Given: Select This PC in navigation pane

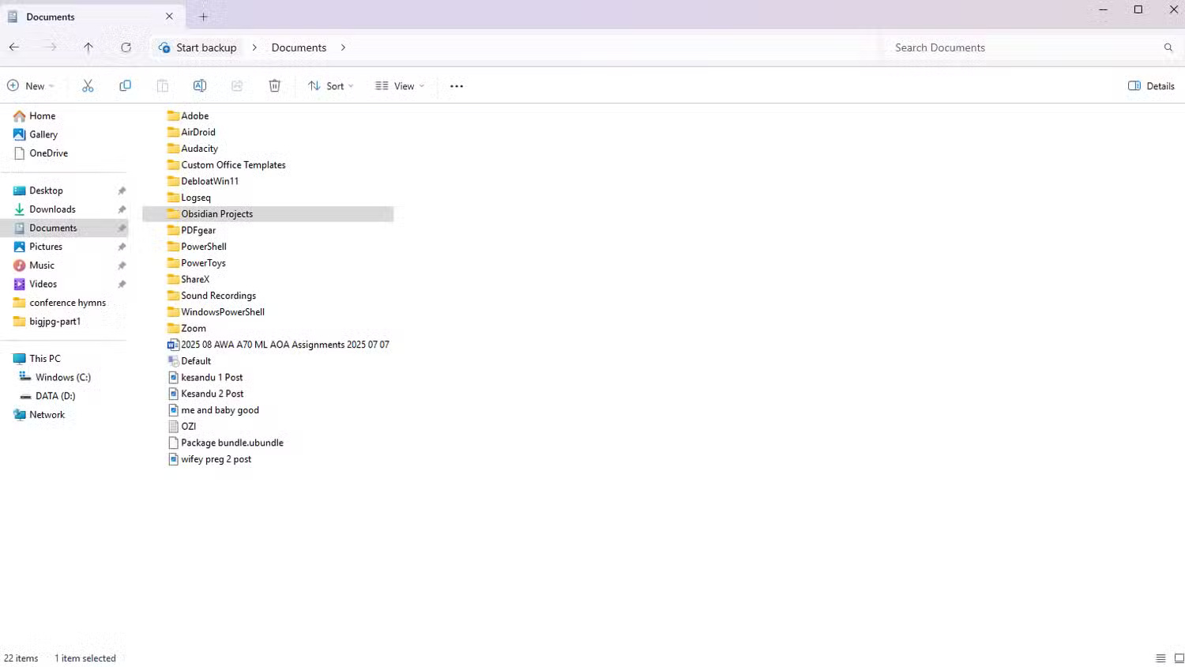Looking at the screenshot, I should [44, 359].
